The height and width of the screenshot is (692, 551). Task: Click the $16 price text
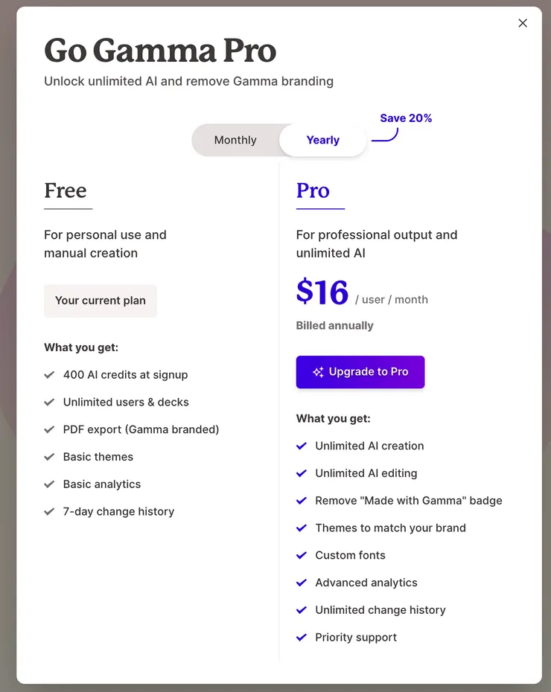(322, 292)
